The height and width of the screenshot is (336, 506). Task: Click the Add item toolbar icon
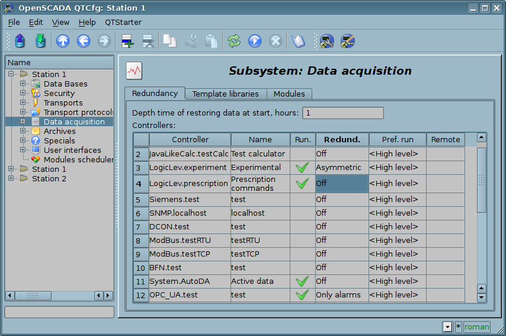[127, 41]
